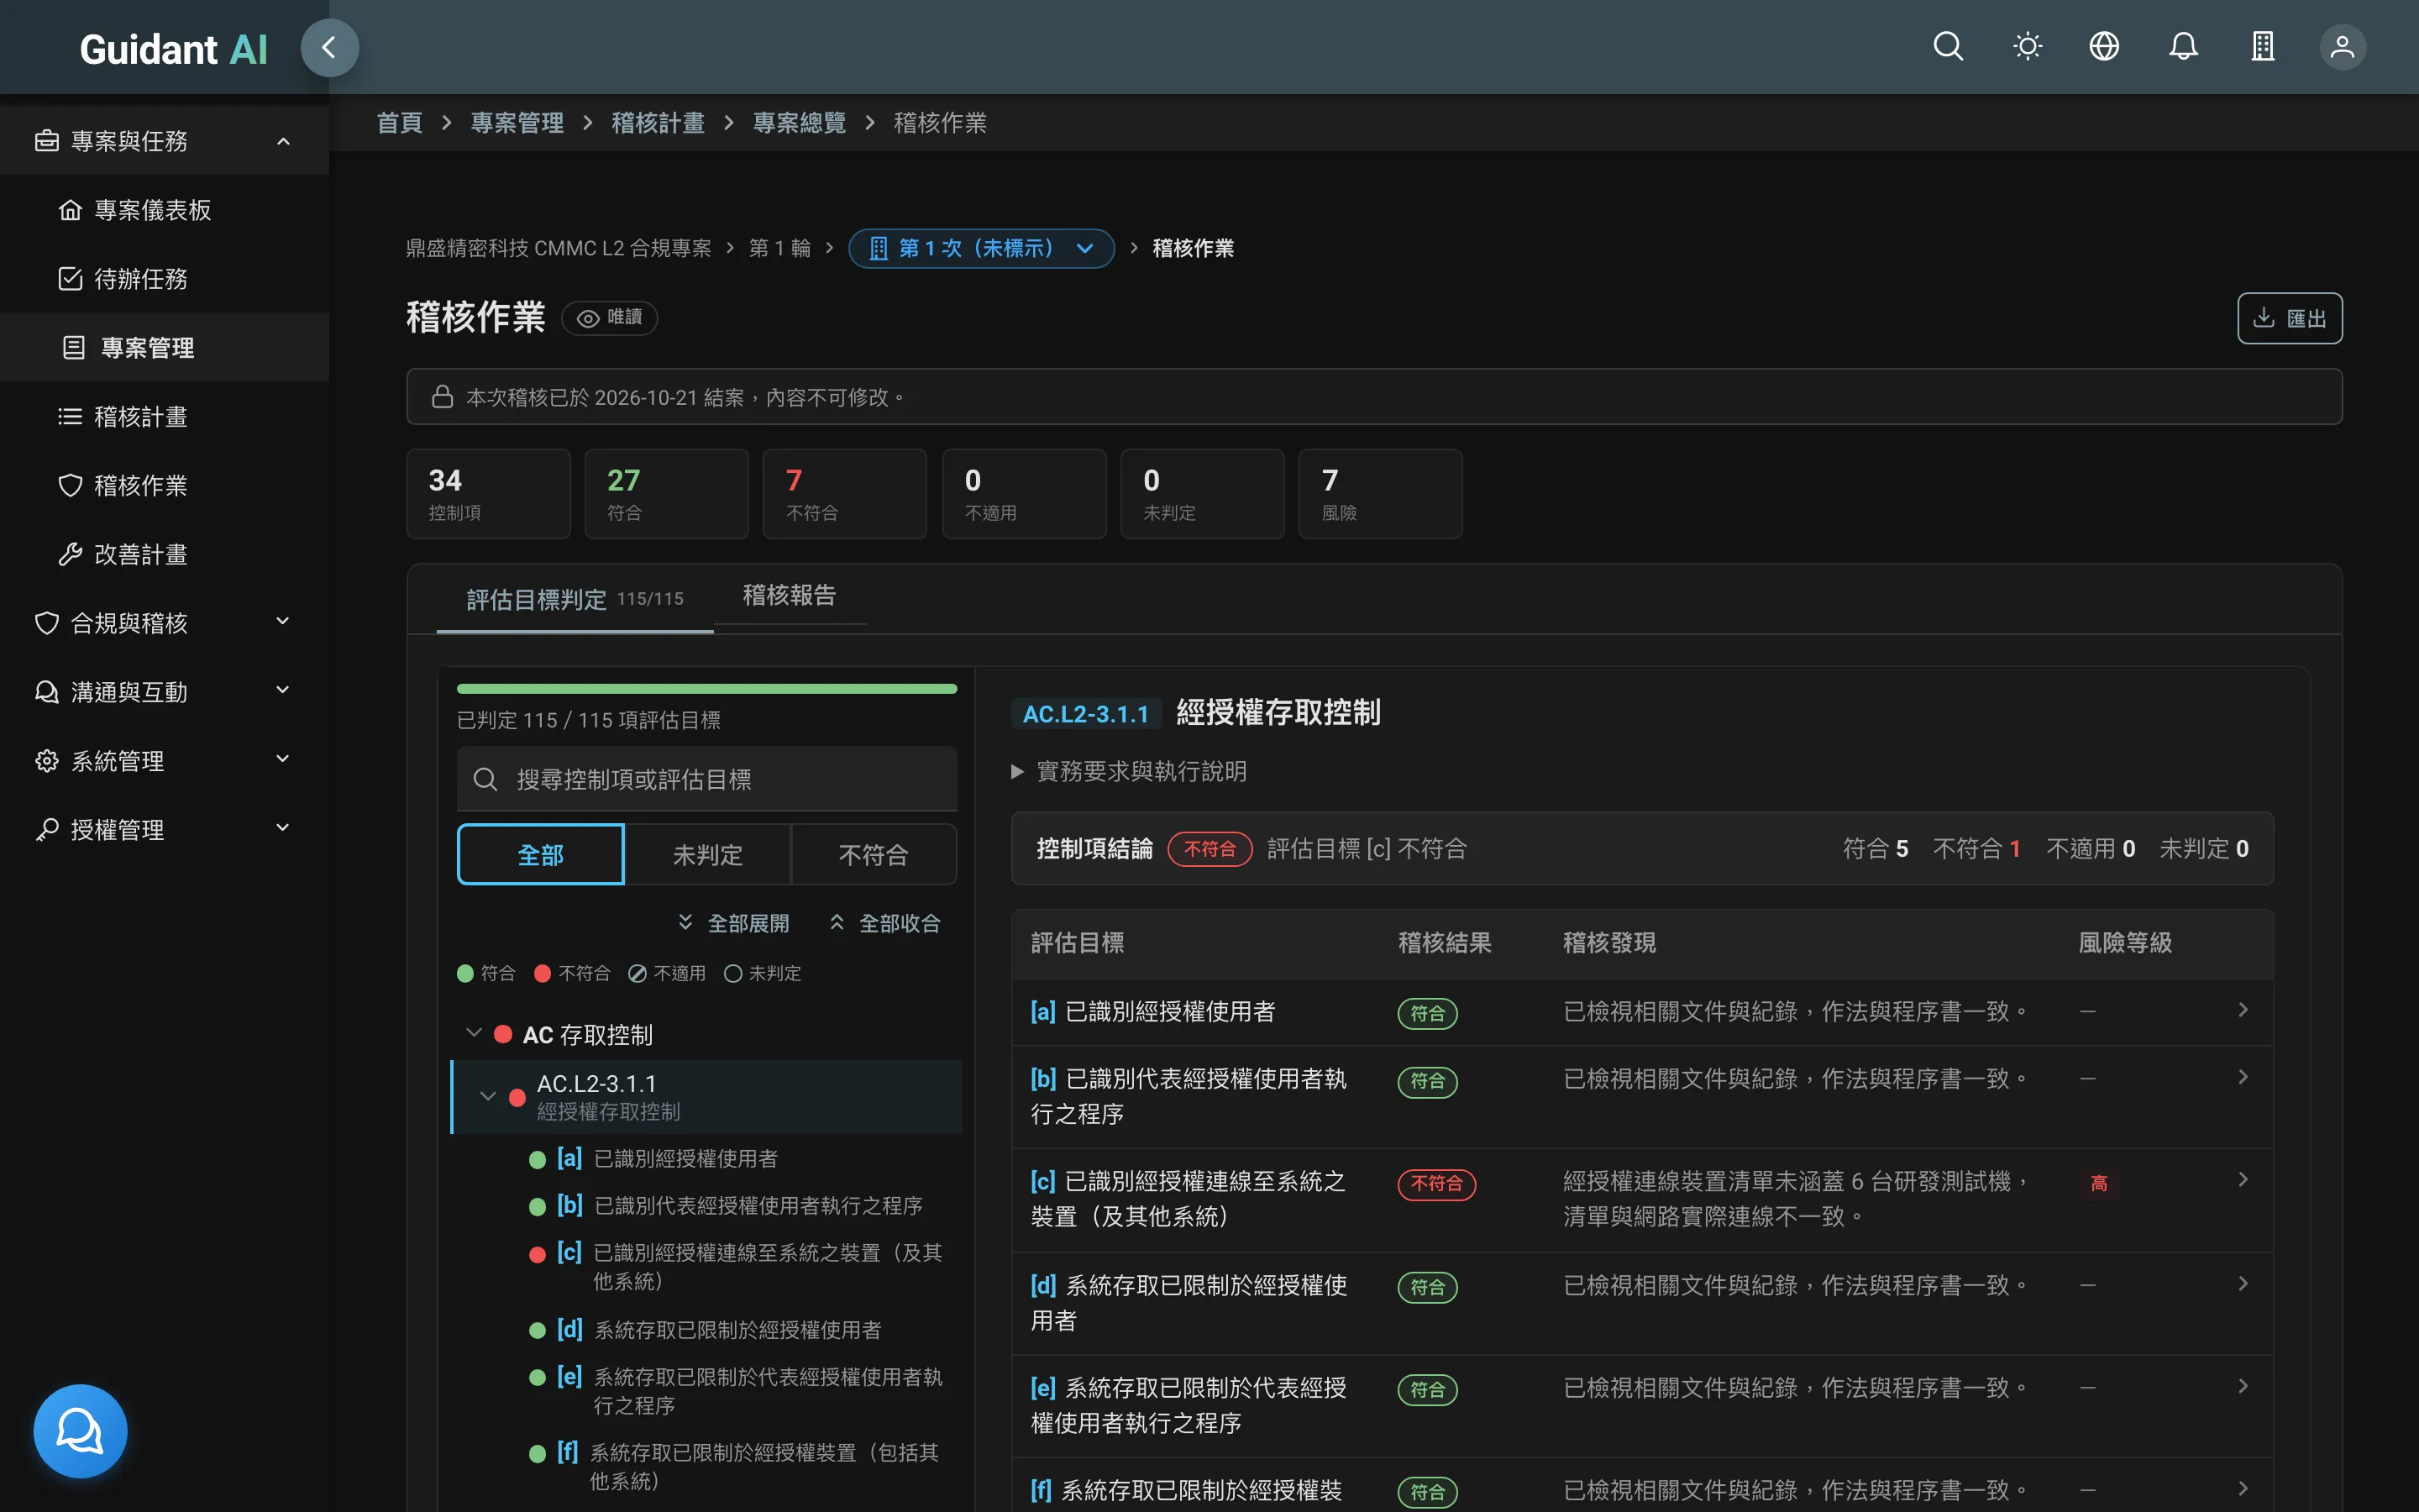Click 全部收合 button
This screenshot has height=1512, width=2419.
point(885,923)
